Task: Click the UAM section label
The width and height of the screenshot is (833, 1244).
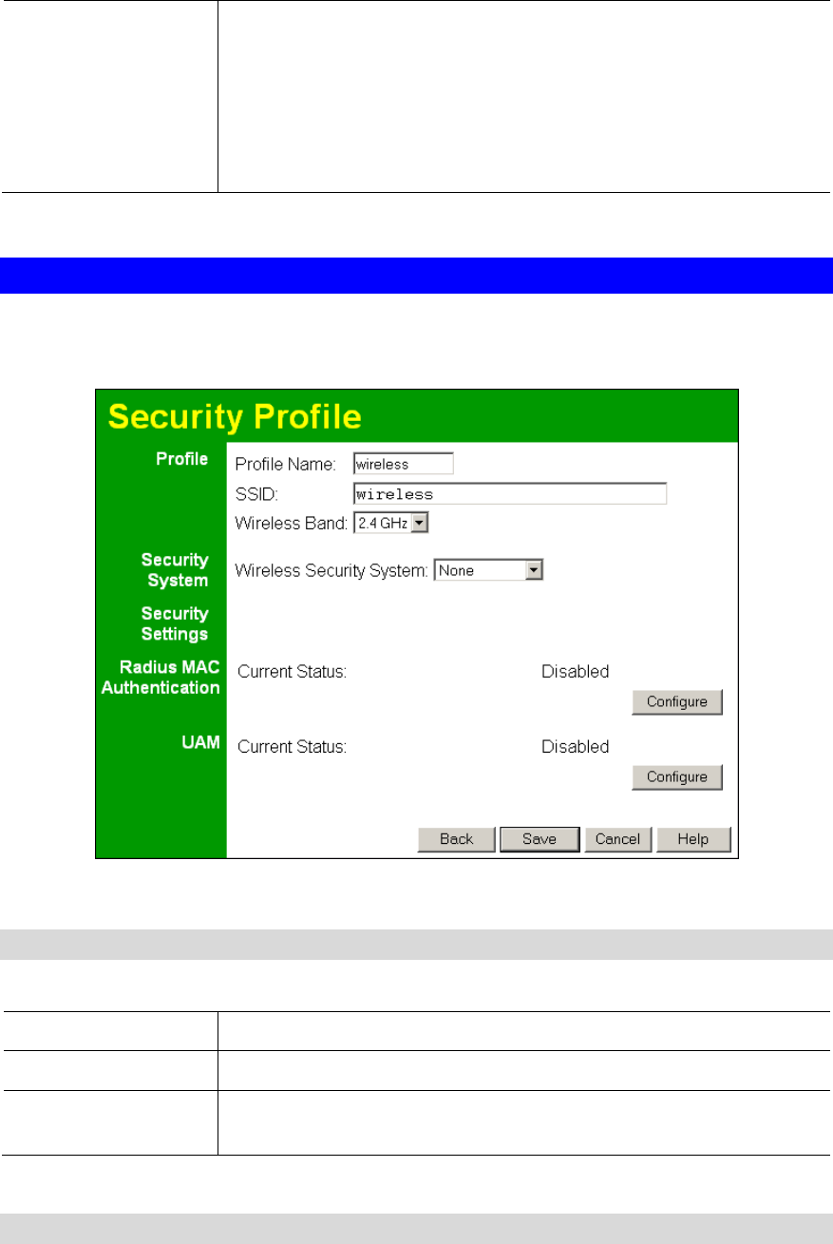Action: click(x=201, y=742)
